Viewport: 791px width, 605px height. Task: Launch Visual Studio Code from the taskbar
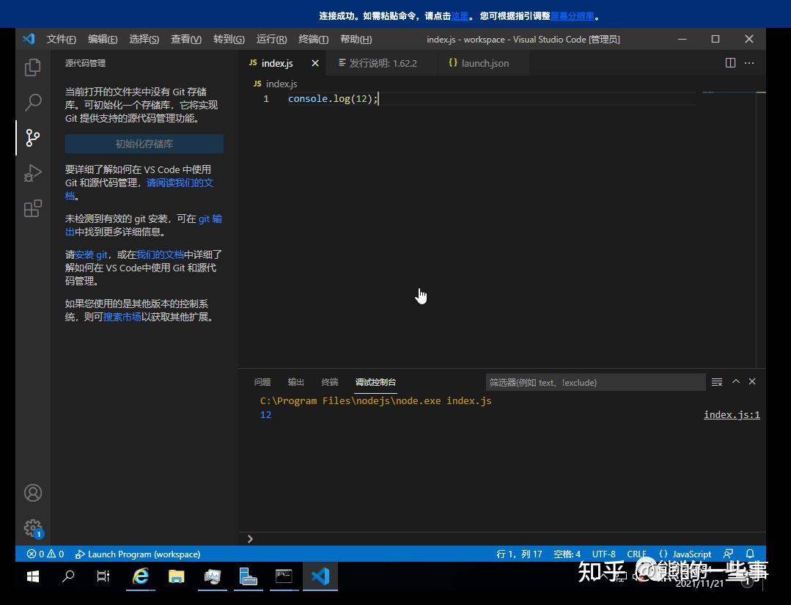(320, 576)
